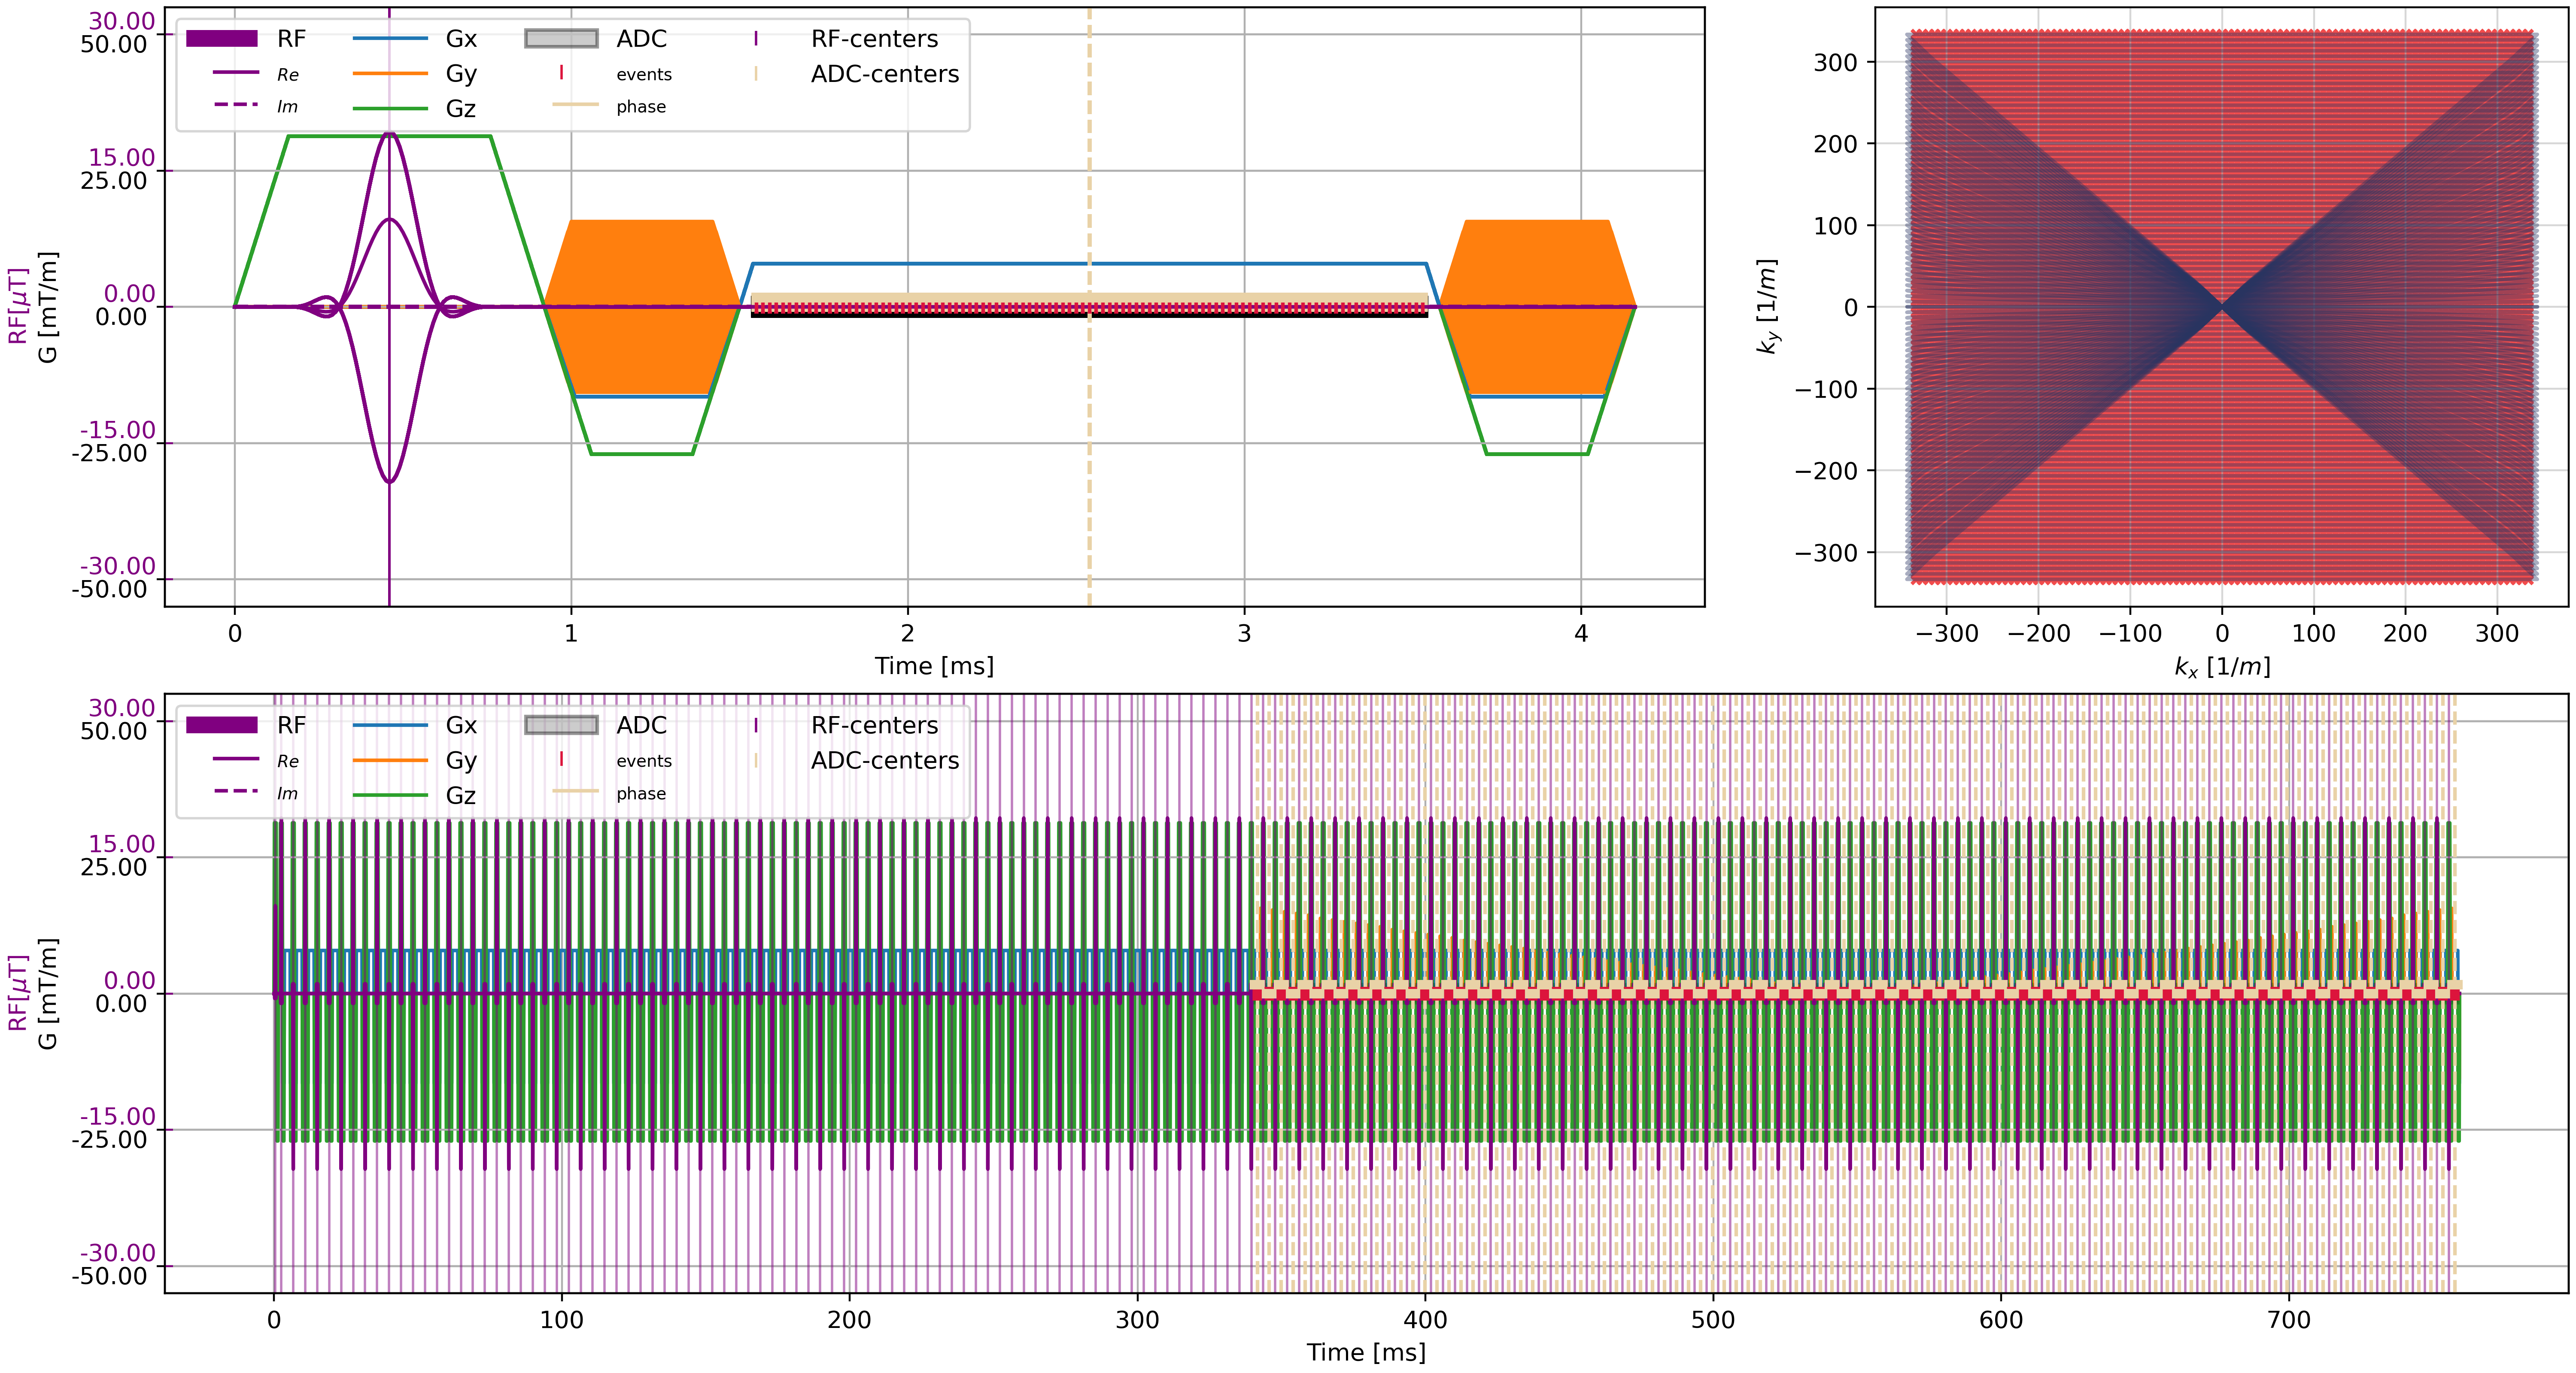Screen dimensions: 2576x1373
Task: Click the 'RF[µT]' y-axis label of the top plot
Action: [x=17, y=306]
